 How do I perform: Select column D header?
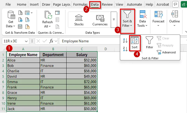(106, 49)
